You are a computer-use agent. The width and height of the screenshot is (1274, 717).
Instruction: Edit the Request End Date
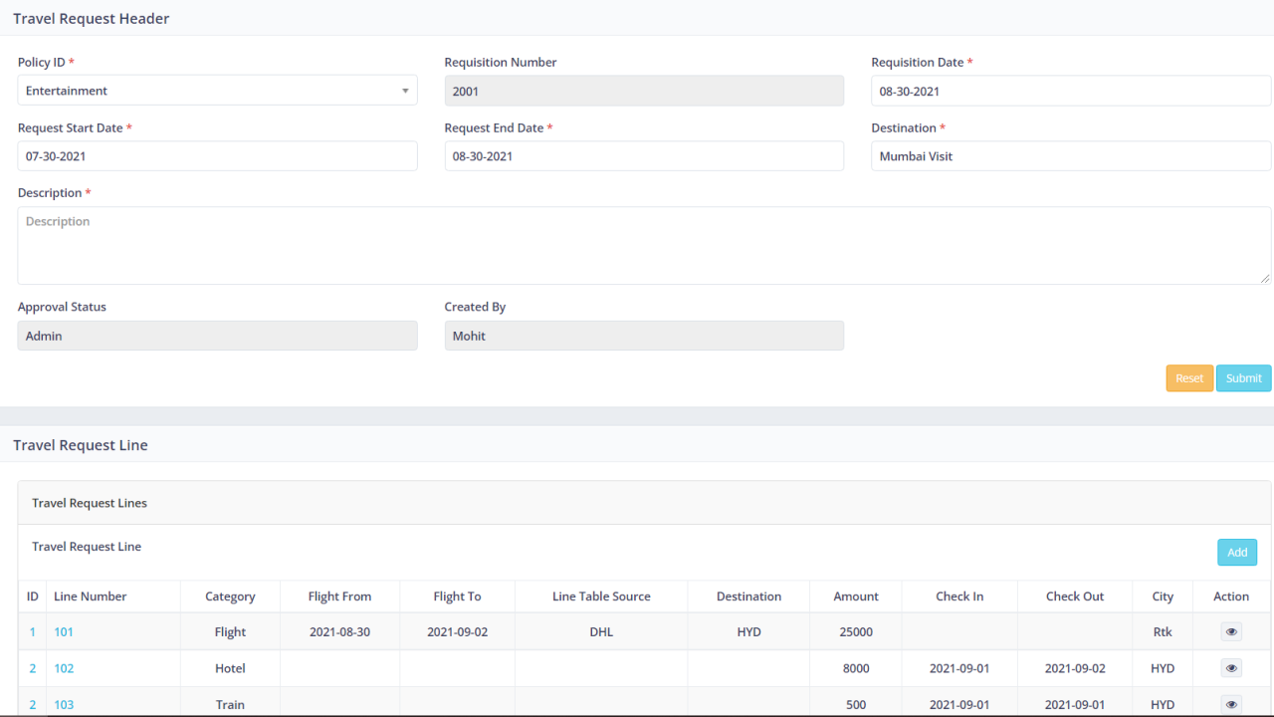tap(644, 155)
